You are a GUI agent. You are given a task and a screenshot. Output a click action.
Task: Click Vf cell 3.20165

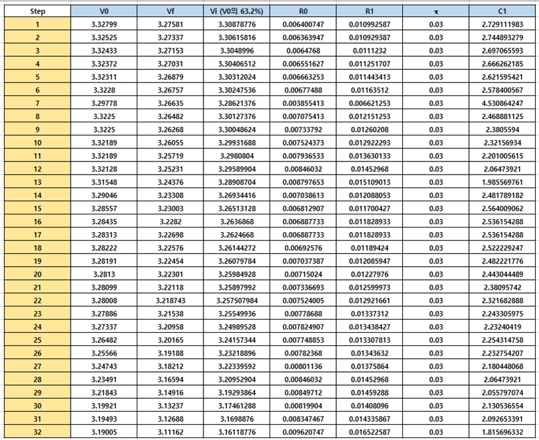pyautogui.click(x=170, y=340)
